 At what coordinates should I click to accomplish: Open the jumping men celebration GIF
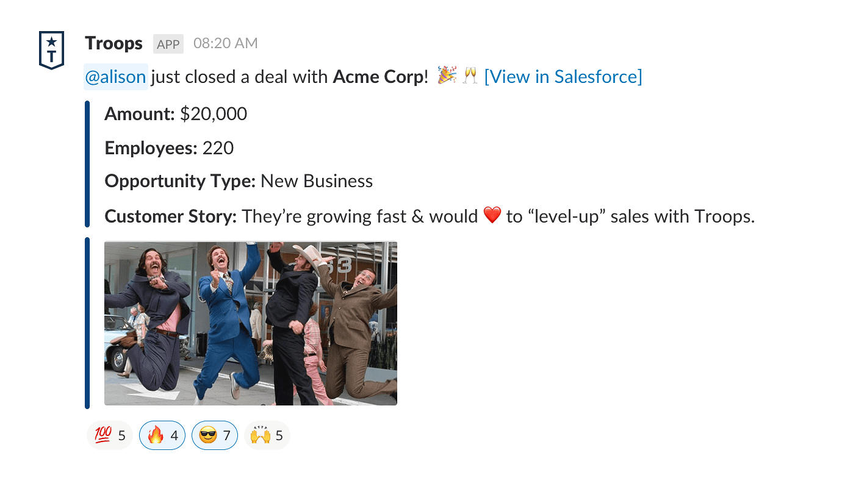[x=251, y=323]
